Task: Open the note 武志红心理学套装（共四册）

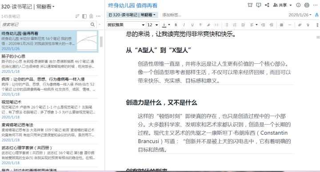Action: pos(49,155)
